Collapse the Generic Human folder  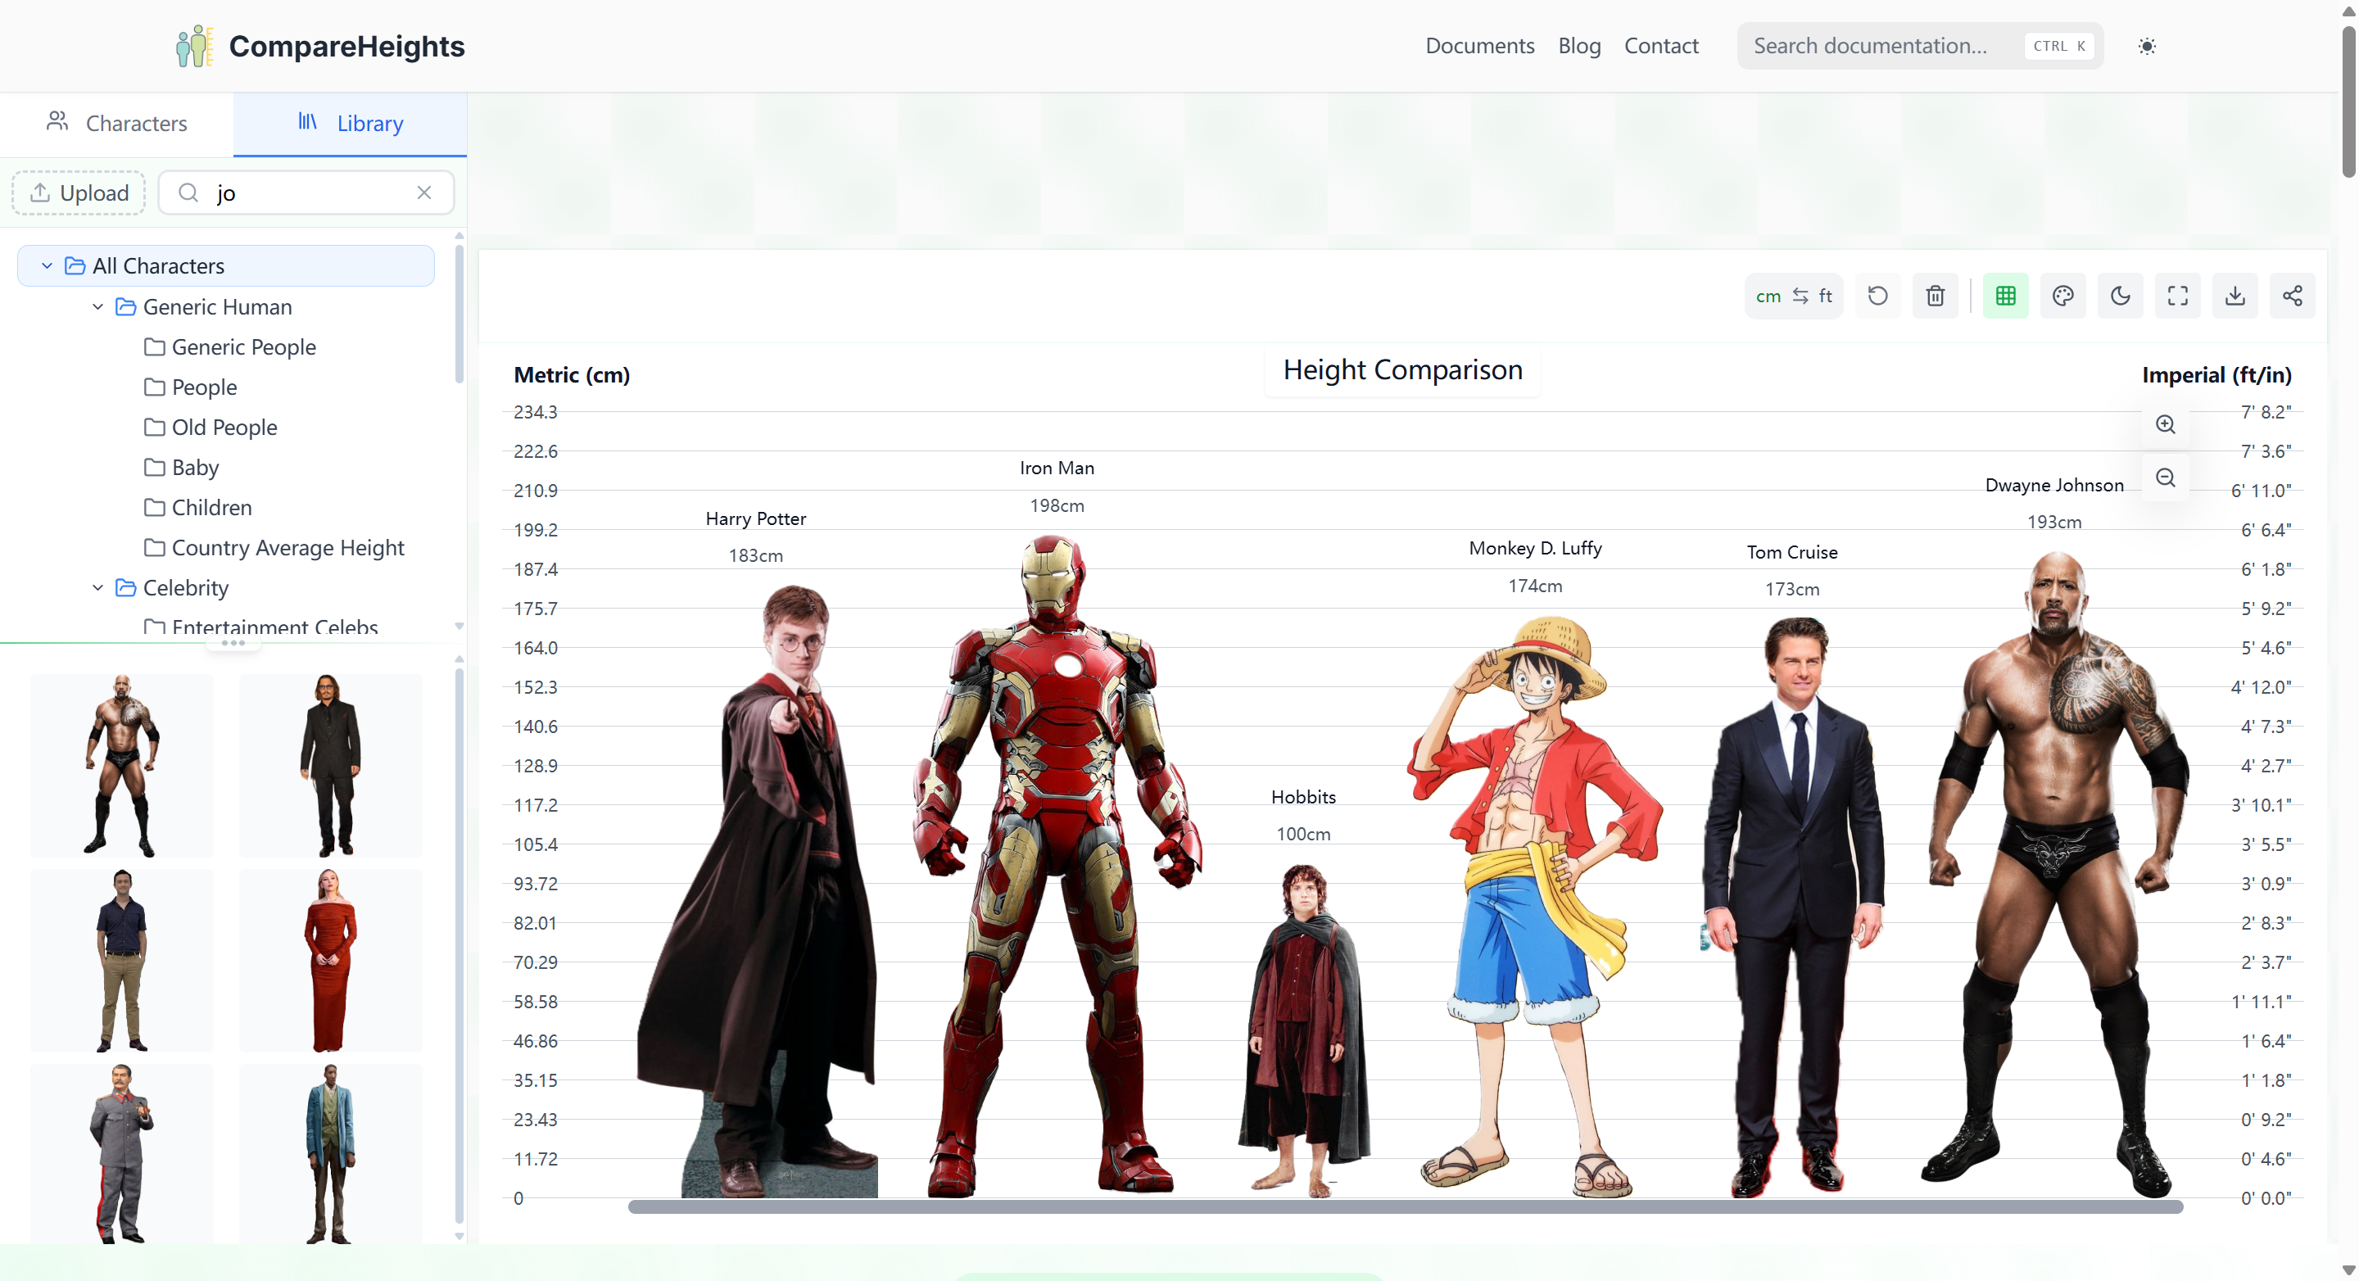point(97,307)
